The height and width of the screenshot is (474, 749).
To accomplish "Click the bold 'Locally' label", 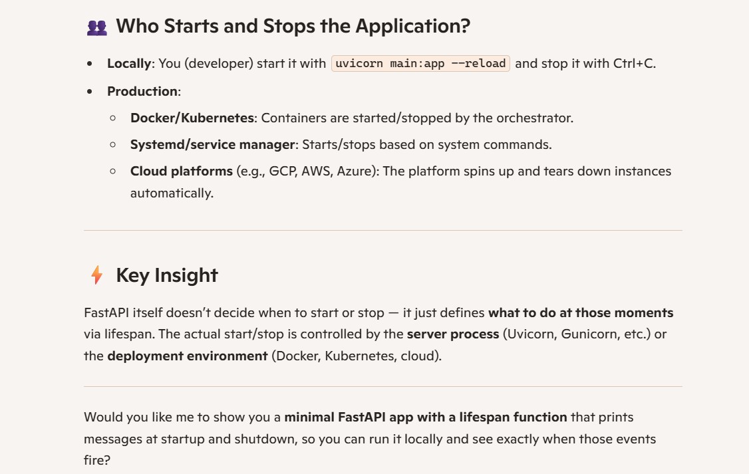I will click(x=129, y=63).
